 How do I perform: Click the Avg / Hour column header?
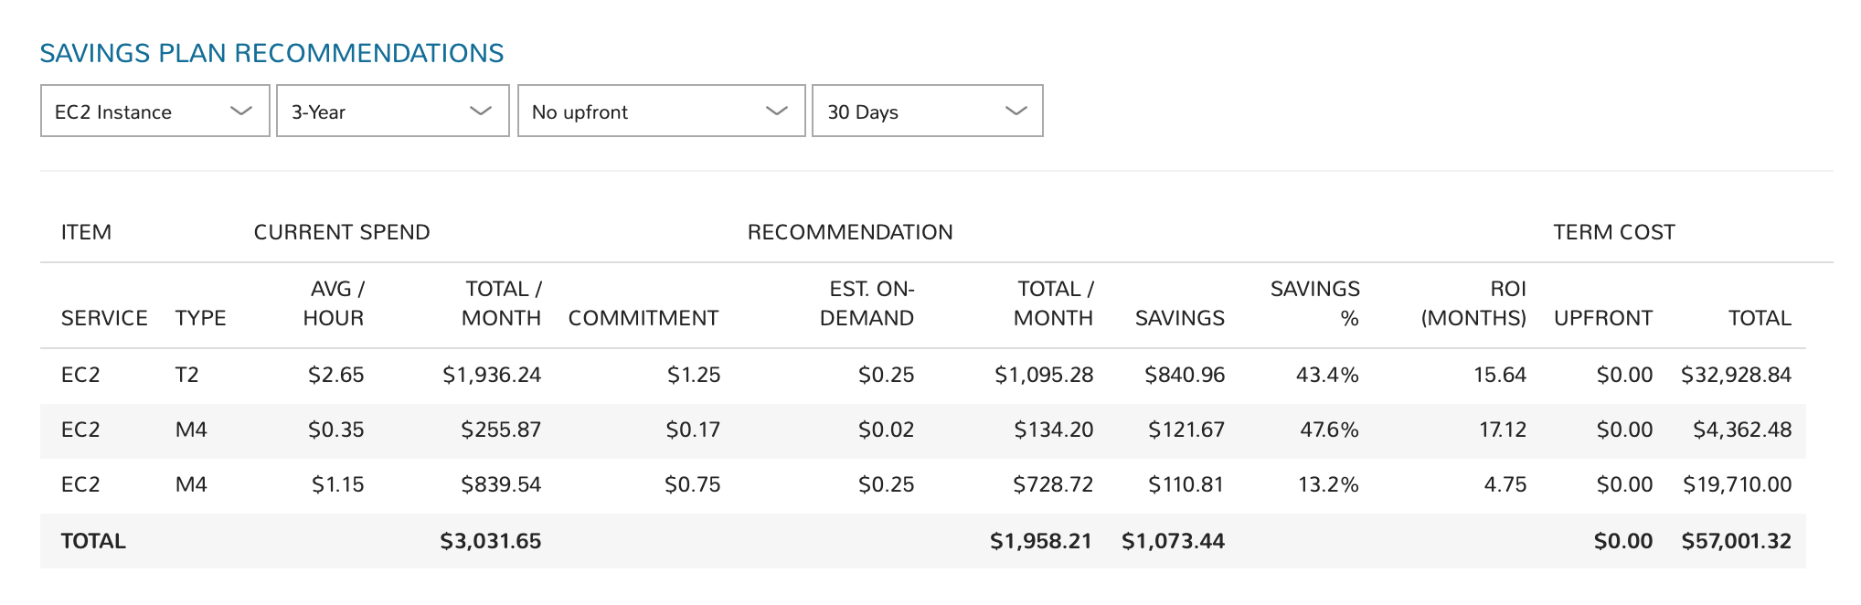334,303
